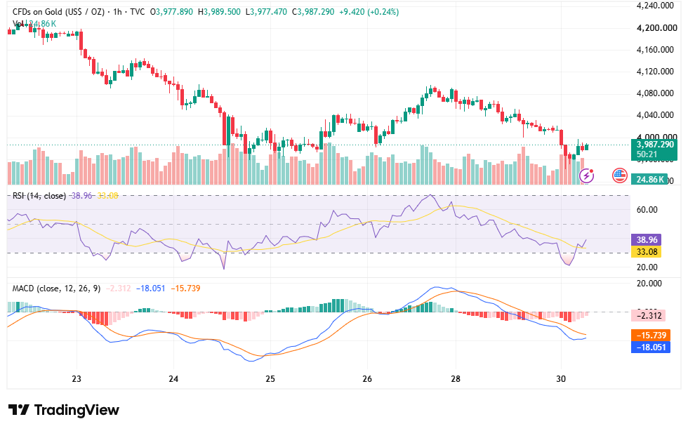
Task: Click the pink histogram tag -2.312
Action: tap(649, 315)
